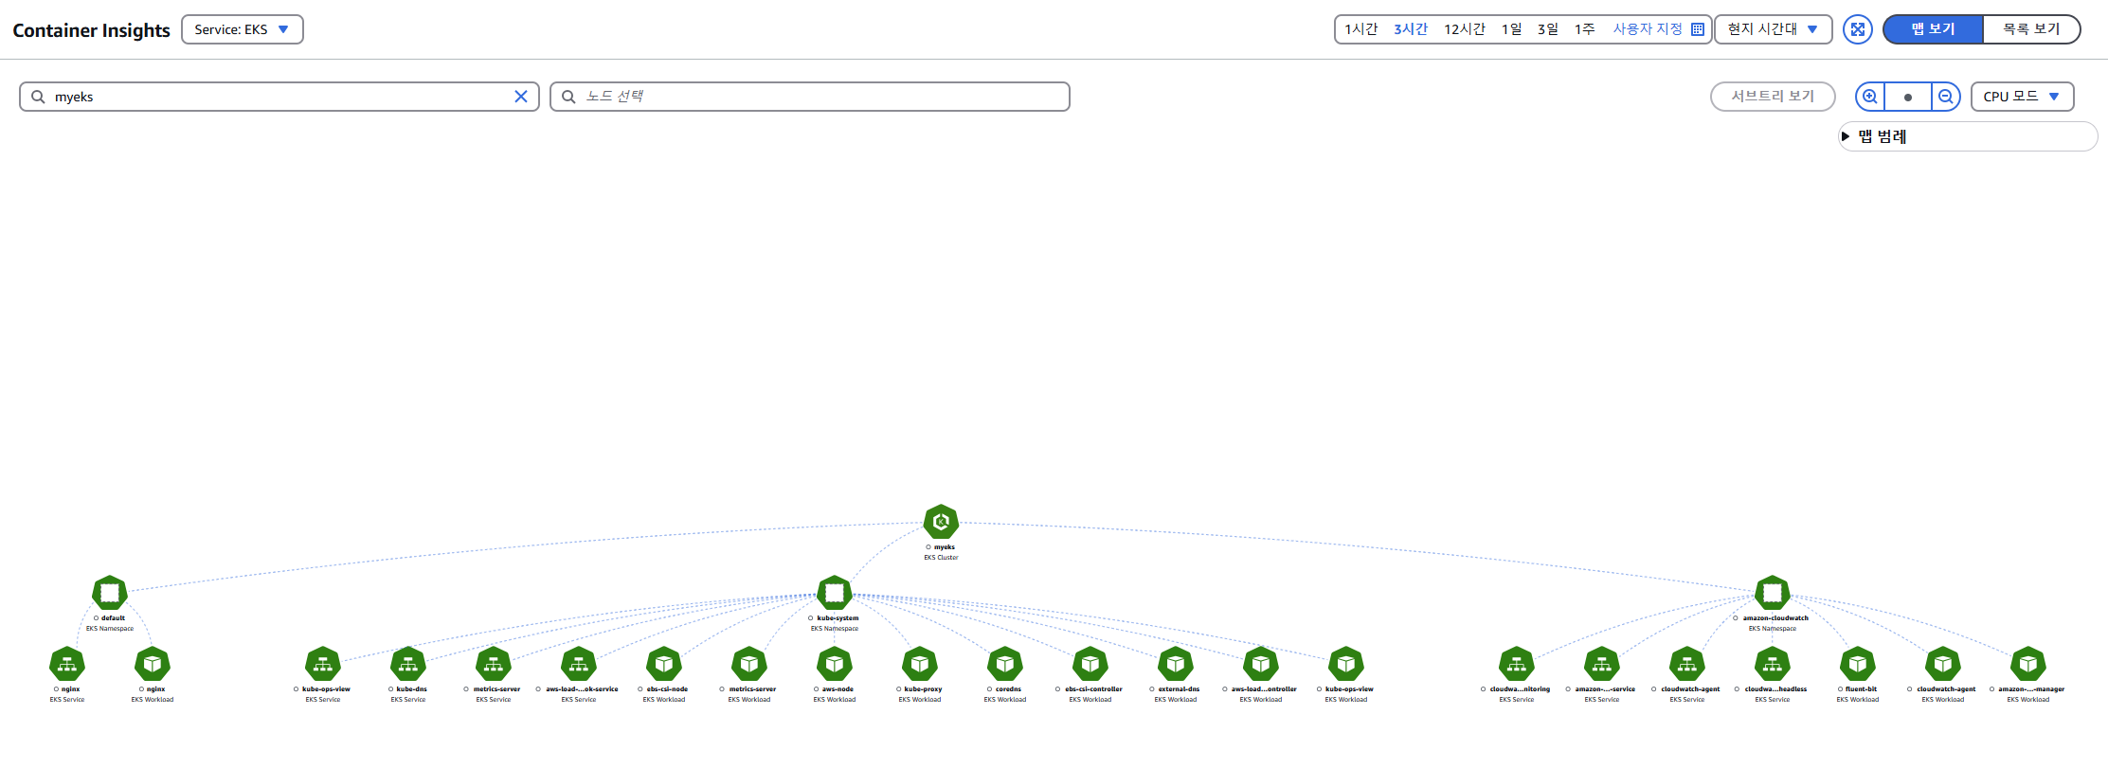Select the kube-system namespace node icon

pyautogui.click(x=835, y=593)
